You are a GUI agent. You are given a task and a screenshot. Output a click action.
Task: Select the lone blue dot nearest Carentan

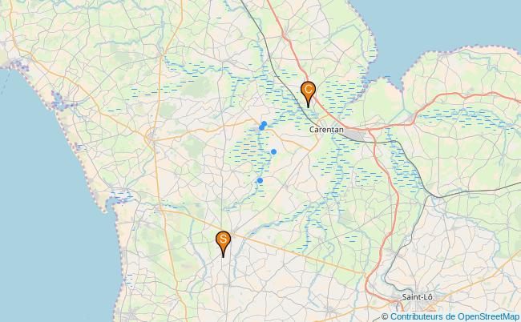[273, 151]
